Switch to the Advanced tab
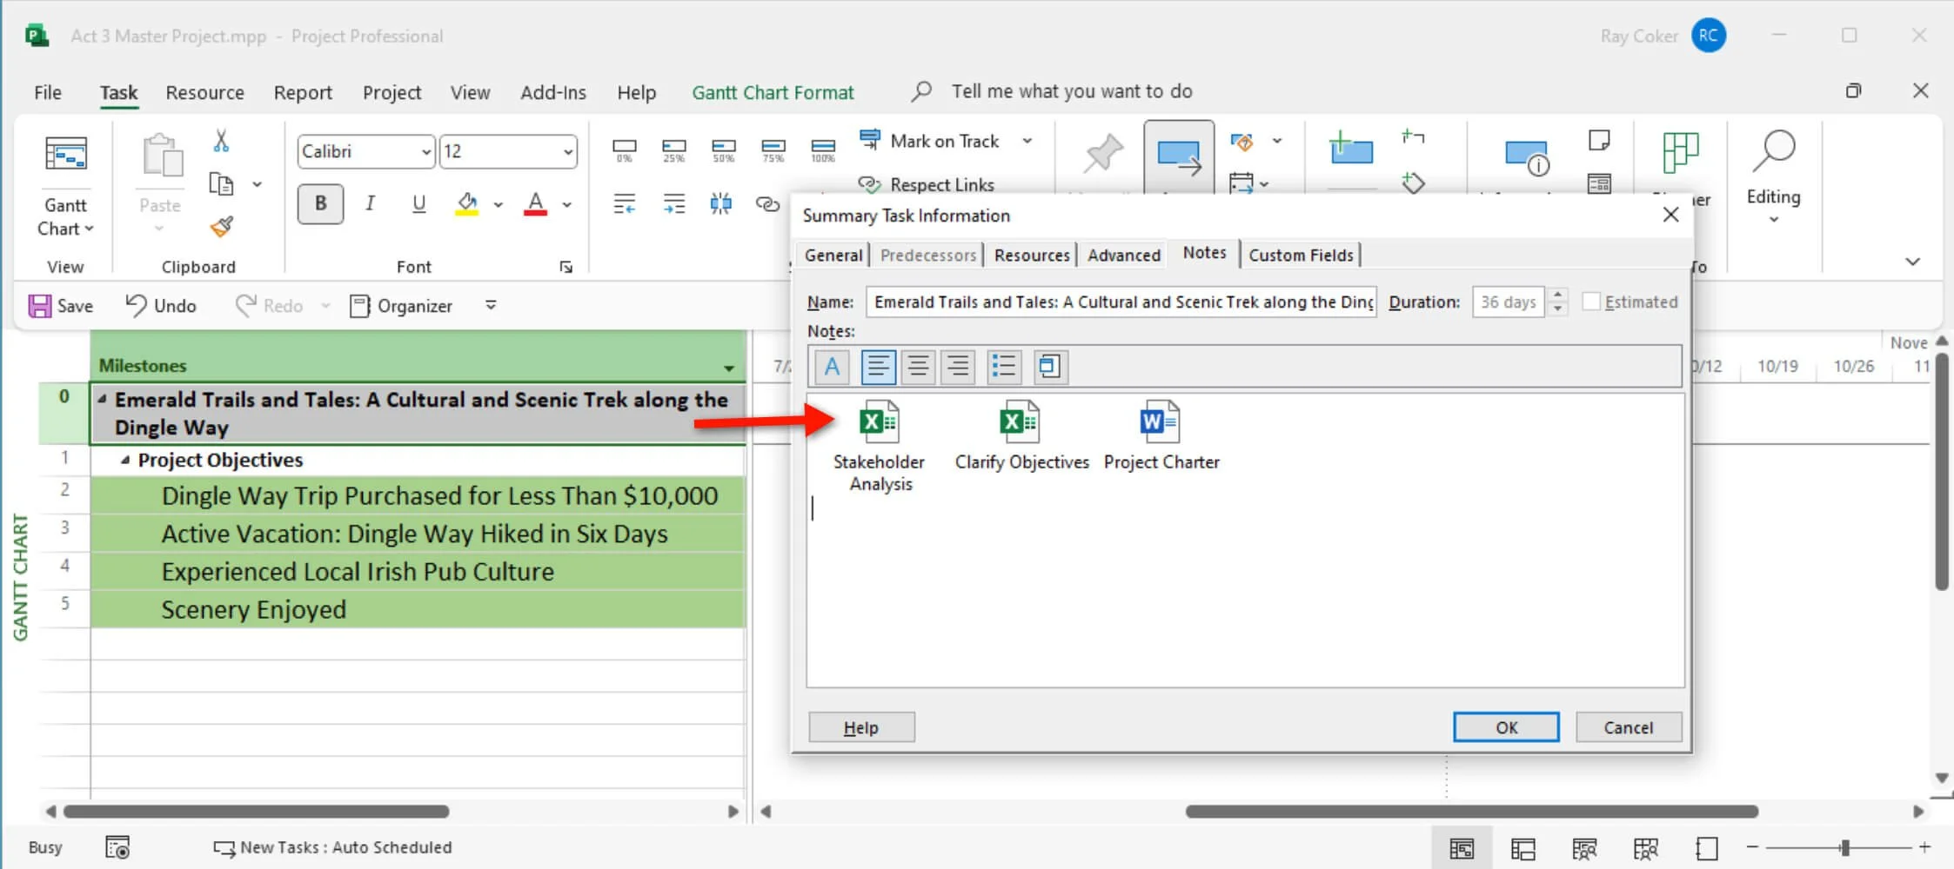 [1123, 254]
